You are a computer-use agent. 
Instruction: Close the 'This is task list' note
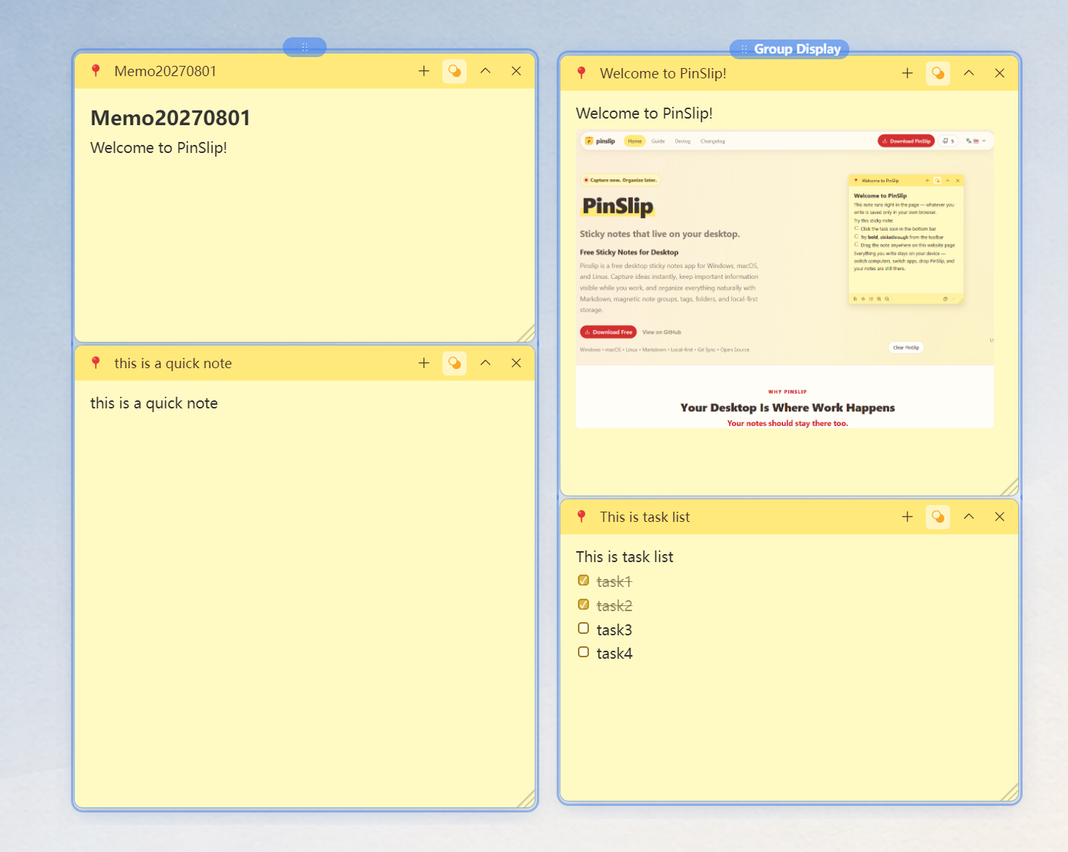click(x=1000, y=517)
